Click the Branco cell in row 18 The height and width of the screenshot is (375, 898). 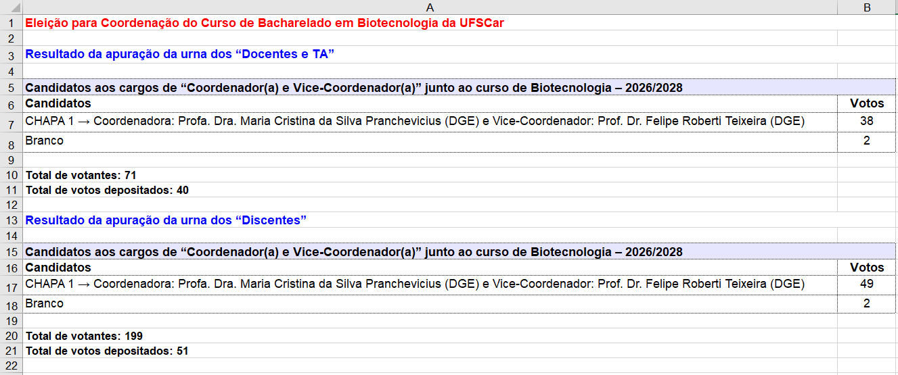[430, 305]
